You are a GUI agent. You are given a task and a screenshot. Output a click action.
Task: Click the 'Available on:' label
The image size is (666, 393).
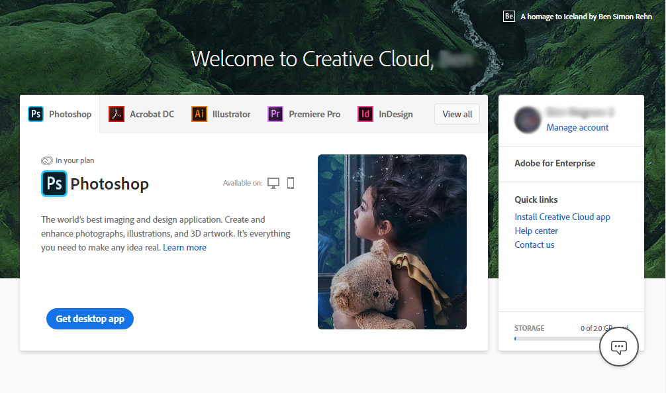click(x=242, y=183)
